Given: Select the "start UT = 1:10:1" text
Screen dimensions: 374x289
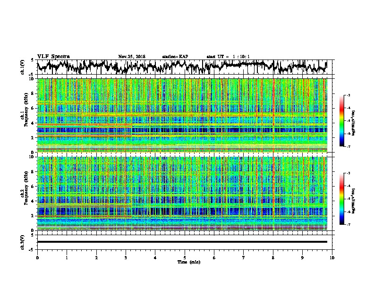Looking at the screenshot, I should click(x=228, y=57).
